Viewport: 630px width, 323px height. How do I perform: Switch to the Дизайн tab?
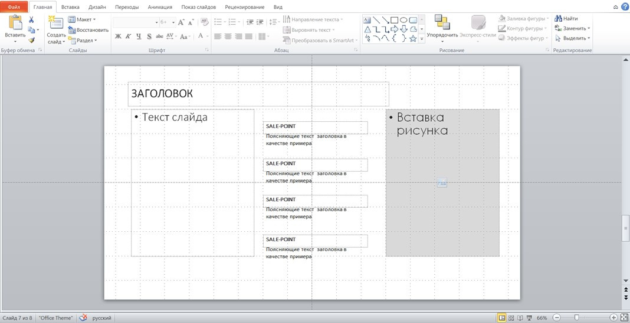coord(97,7)
